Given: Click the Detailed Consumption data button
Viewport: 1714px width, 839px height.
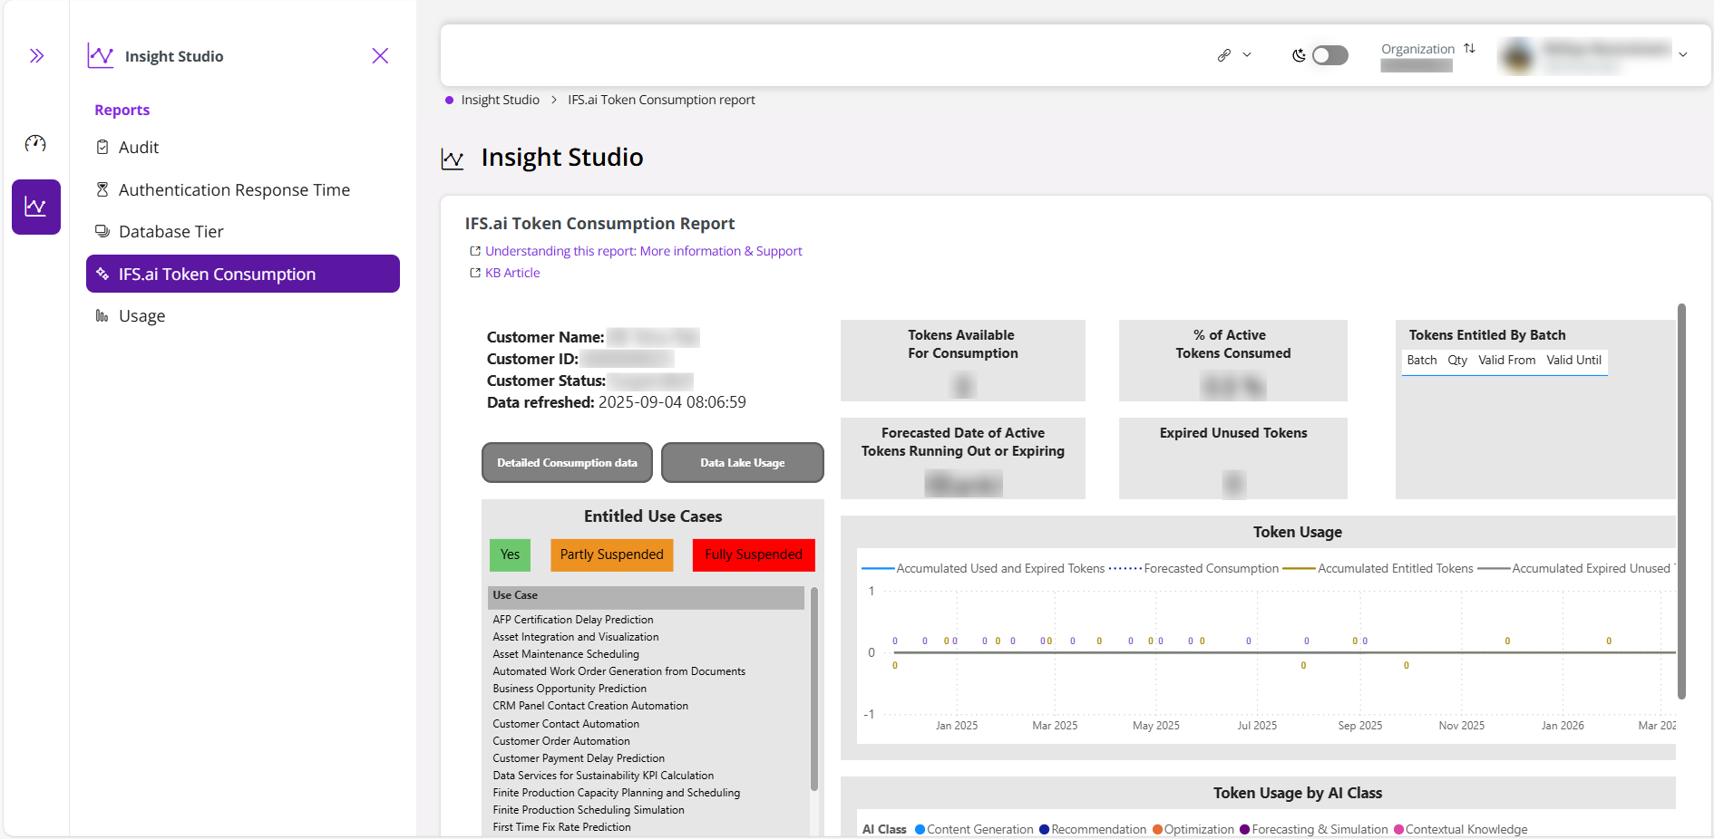Looking at the screenshot, I should pyautogui.click(x=567, y=463).
